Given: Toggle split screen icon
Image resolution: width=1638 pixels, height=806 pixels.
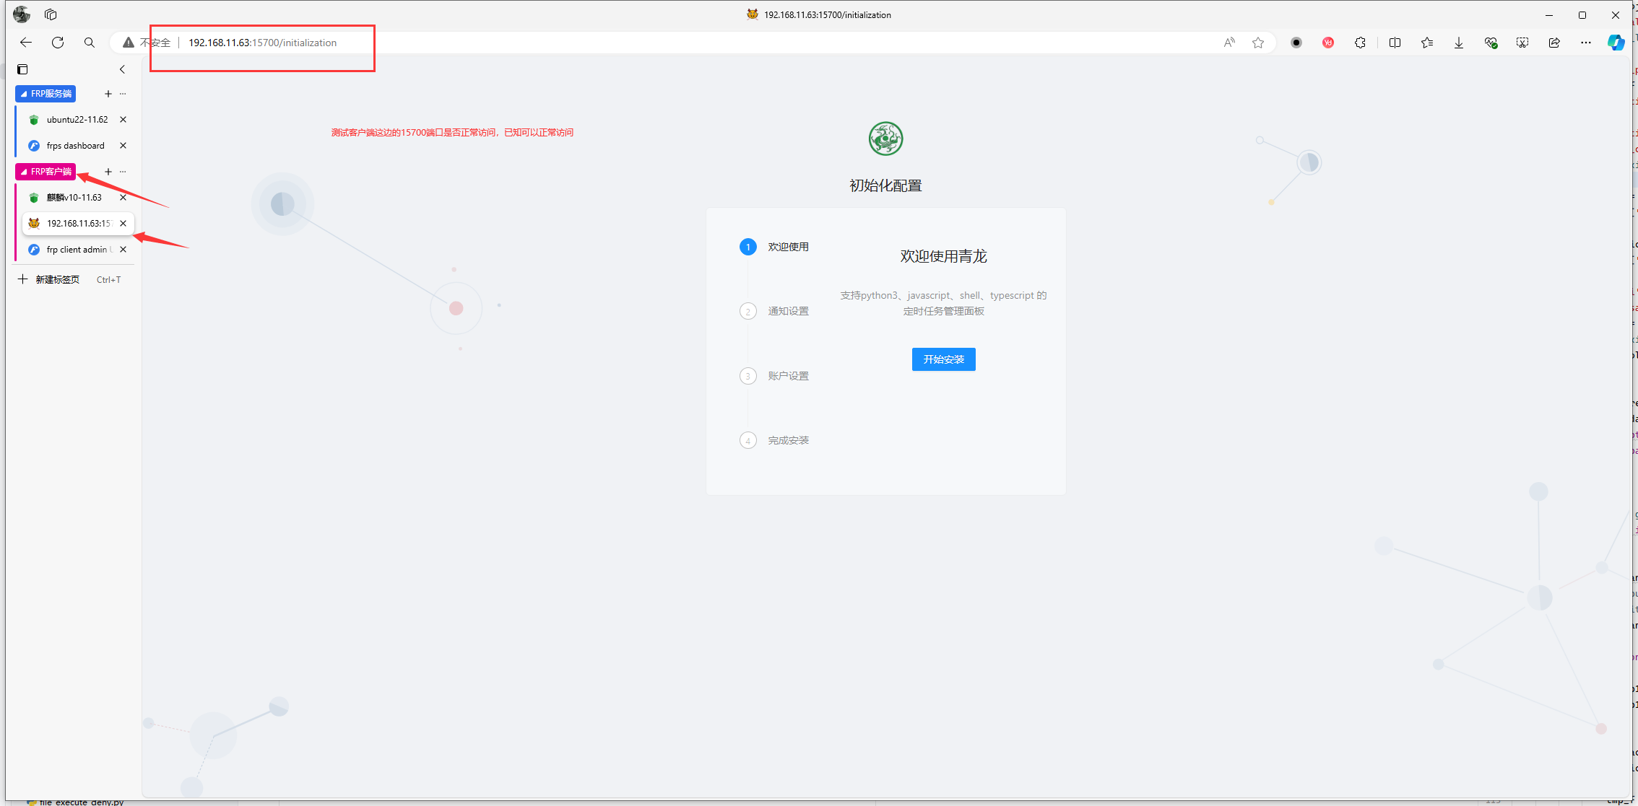Looking at the screenshot, I should coord(1395,43).
